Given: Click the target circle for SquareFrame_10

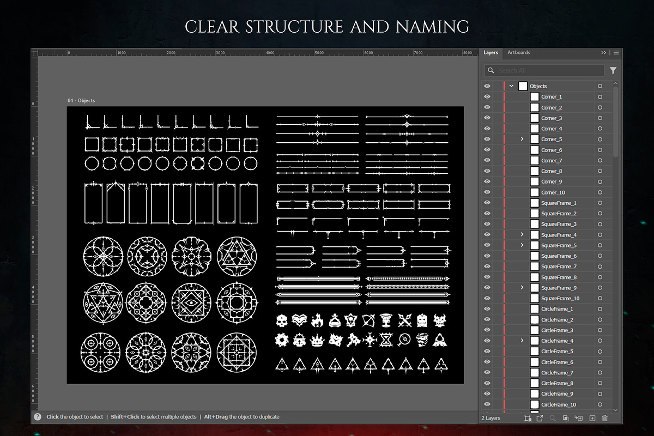Looking at the screenshot, I should click(600, 299).
